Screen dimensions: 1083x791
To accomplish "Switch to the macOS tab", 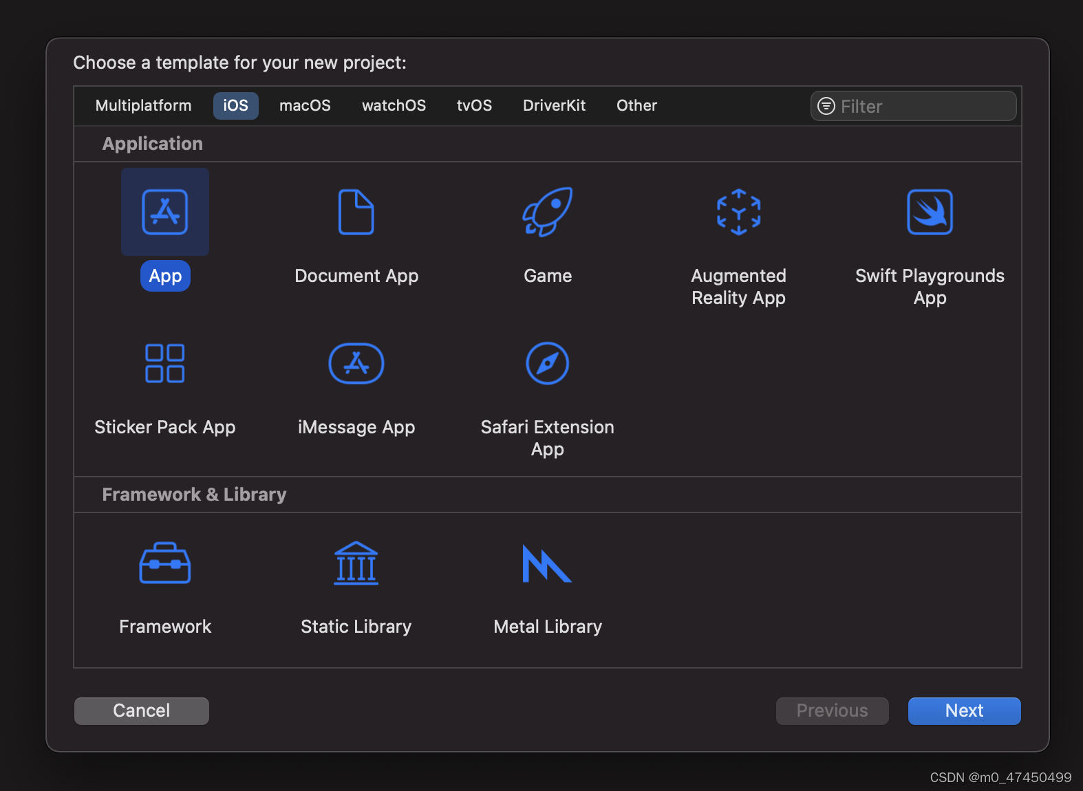I will [x=305, y=106].
